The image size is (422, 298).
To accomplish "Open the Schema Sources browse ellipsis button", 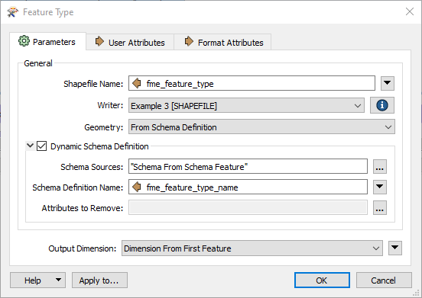I will pos(379,167).
